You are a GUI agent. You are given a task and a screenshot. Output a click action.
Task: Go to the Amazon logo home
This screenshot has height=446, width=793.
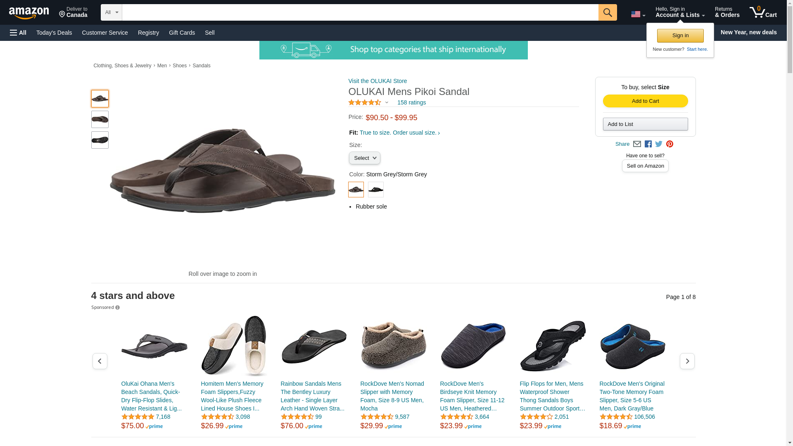[29, 13]
